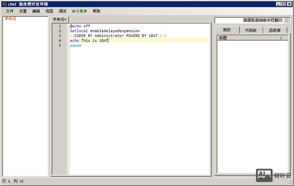Open the 文件 menu
294x186 pixels.
(x=10, y=11)
